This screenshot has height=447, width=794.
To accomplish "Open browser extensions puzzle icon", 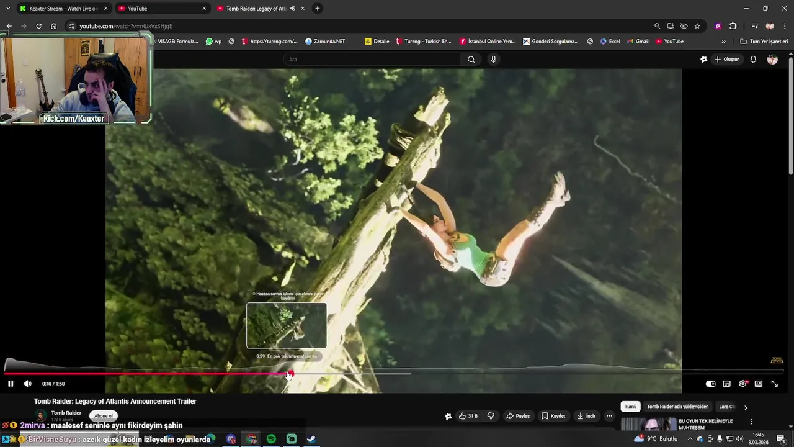I will (733, 26).
